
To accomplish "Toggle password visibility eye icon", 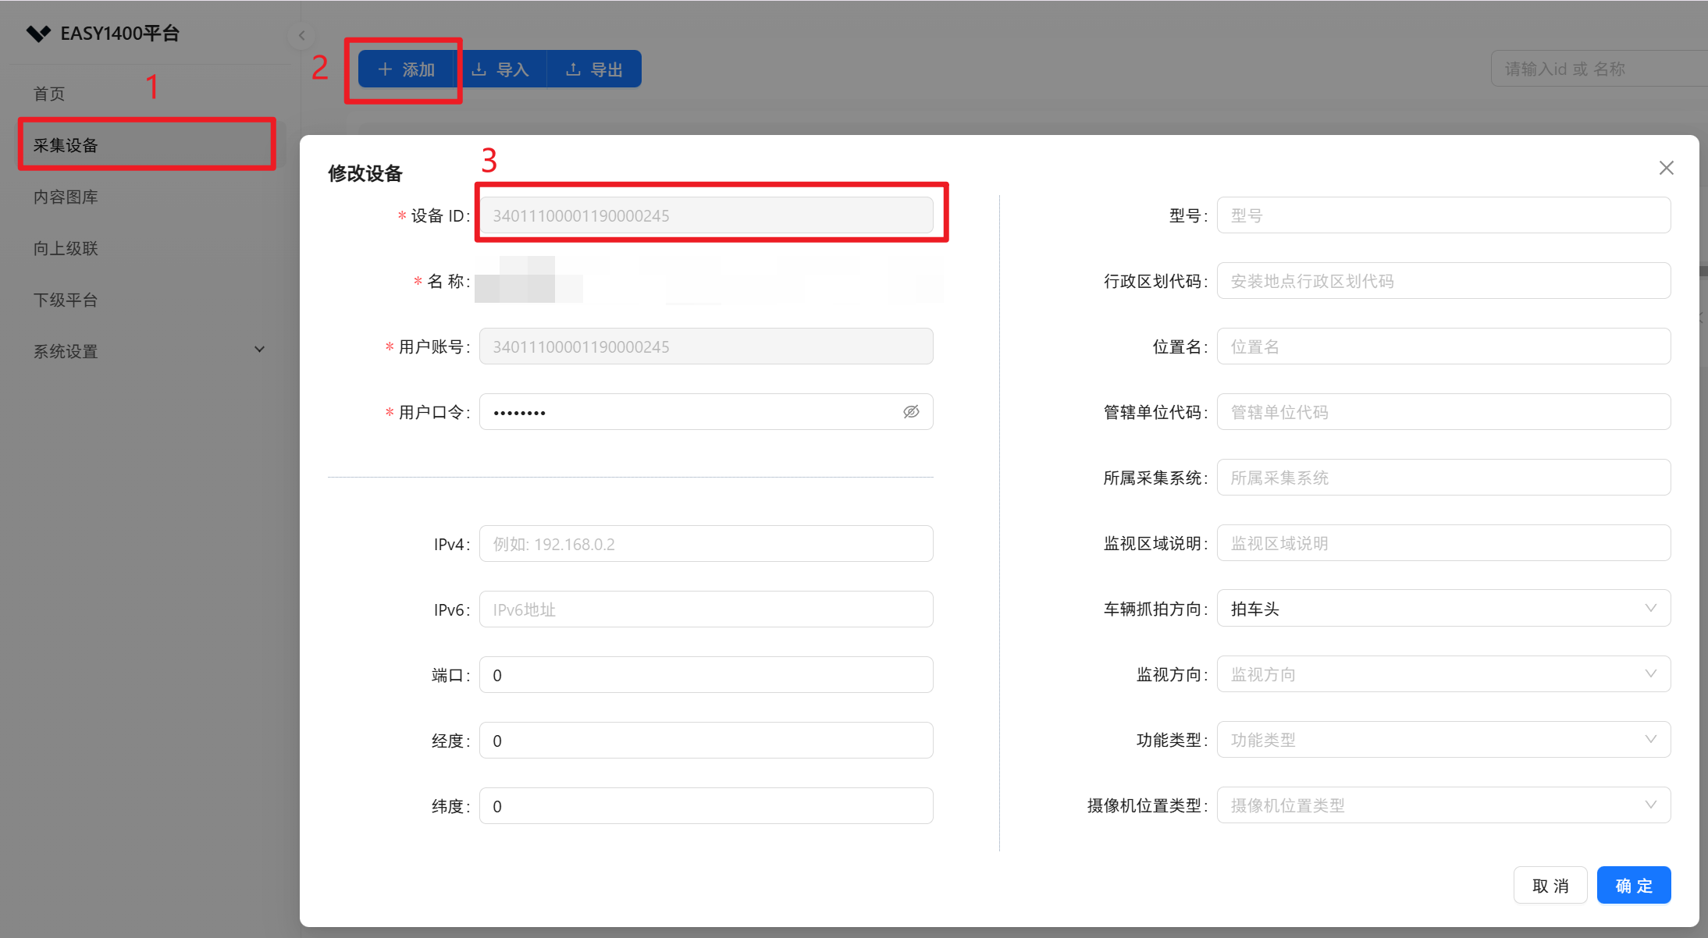I will (910, 412).
